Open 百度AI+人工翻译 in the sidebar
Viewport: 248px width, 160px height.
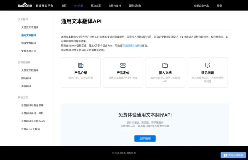(30, 129)
